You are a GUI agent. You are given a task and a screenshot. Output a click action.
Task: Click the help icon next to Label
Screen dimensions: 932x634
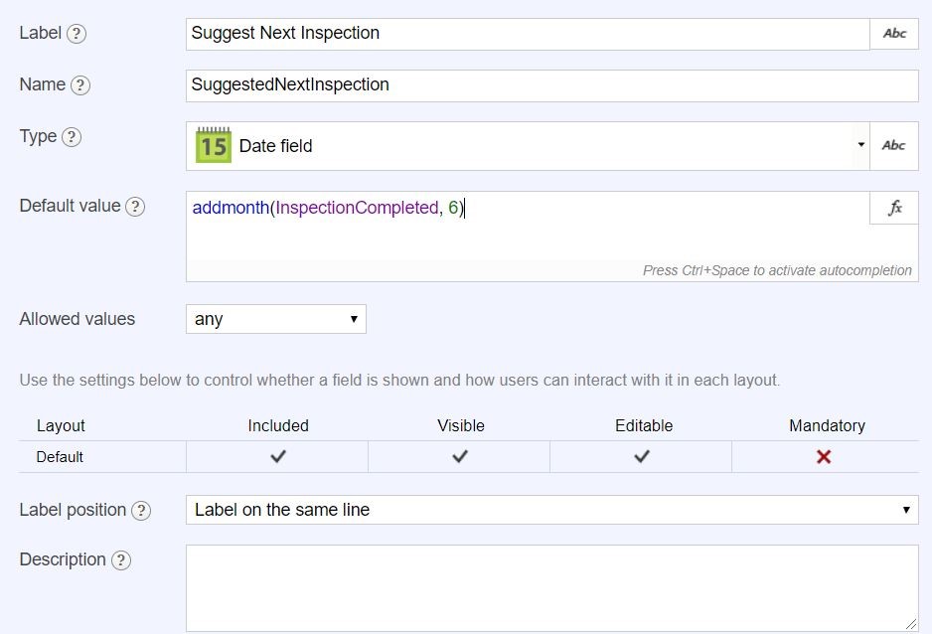click(77, 33)
